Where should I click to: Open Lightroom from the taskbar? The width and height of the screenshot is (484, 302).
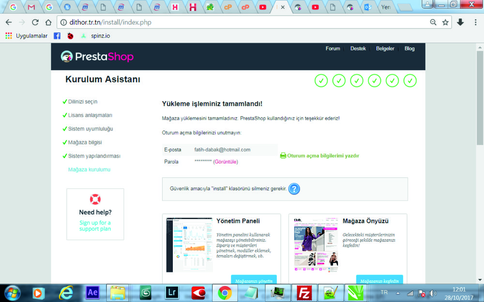172,293
